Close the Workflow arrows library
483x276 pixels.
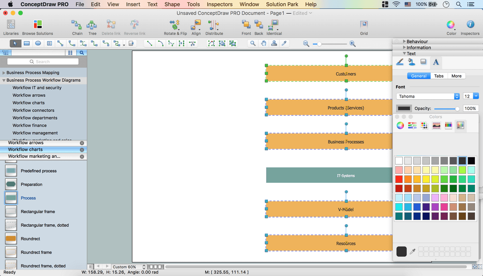click(82, 143)
